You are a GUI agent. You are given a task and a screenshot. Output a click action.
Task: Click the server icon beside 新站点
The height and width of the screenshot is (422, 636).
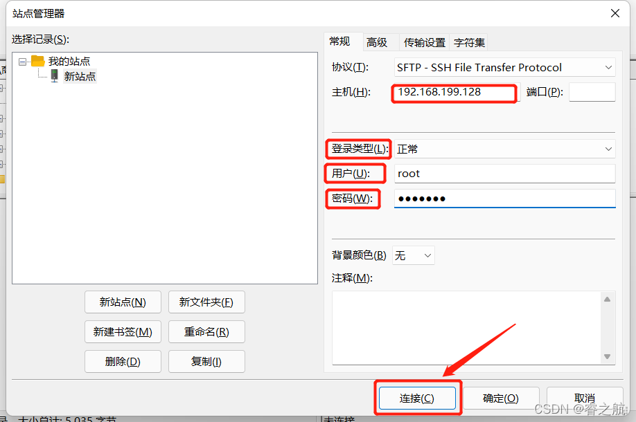click(54, 75)
